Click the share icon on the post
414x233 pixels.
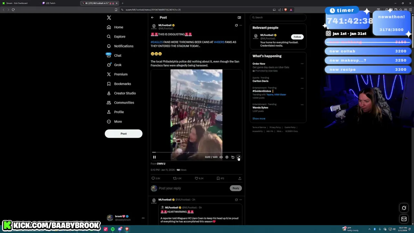[x=240, y=178]
